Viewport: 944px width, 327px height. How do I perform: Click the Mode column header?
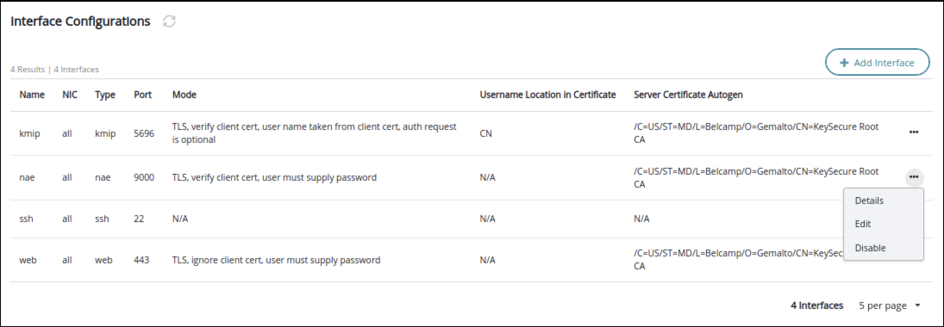184,95
